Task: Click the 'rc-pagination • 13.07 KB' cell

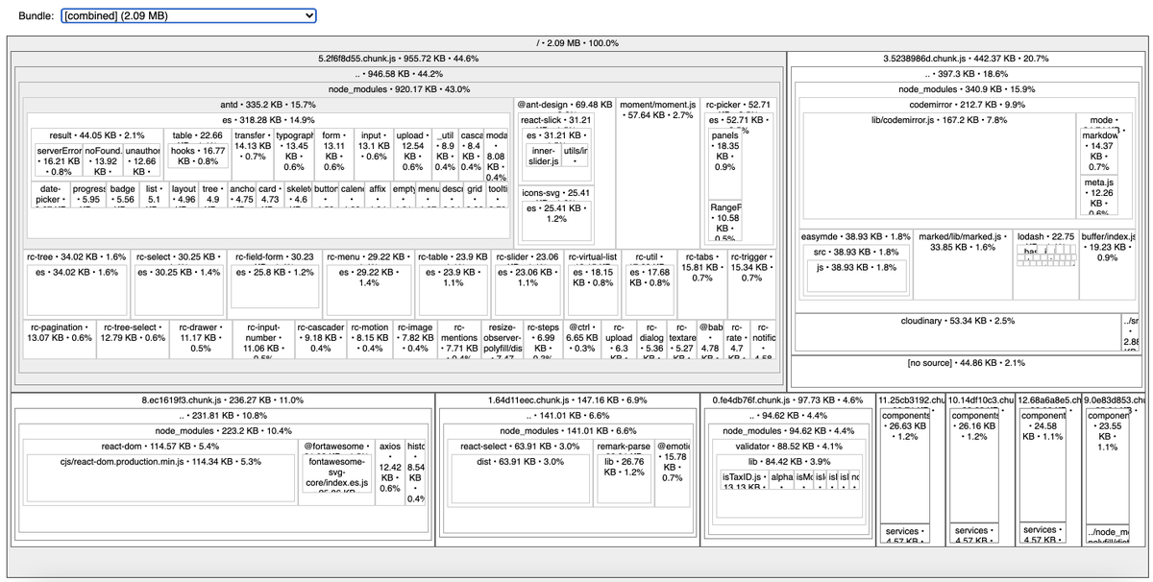Action: (x=59, y=338)
